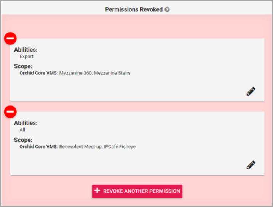Click the help icon beside Permissions Revoked
The width and height of the screenshot is (273, 207).
pos(167,9)
